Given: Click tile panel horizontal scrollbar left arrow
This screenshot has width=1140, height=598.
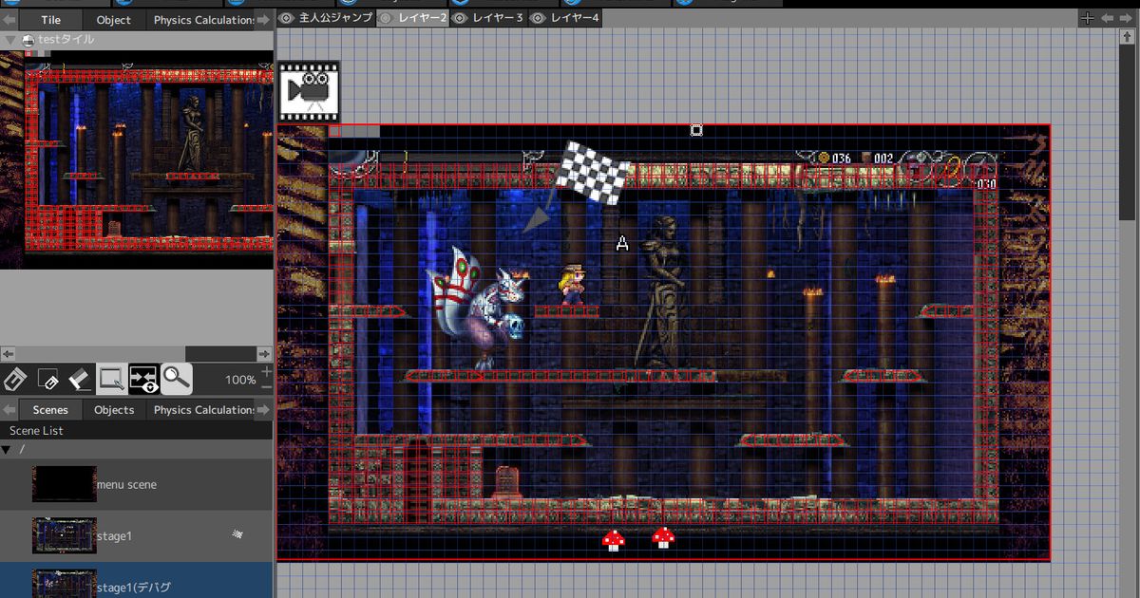Looking at the screenshot, I should coord(8,353).
